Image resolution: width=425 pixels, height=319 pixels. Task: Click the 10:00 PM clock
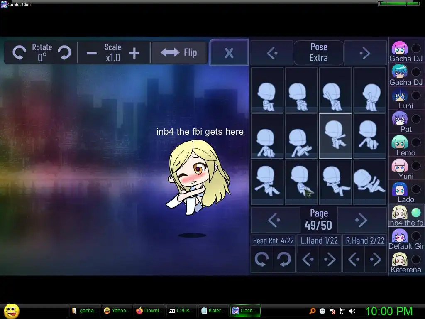click(x=389, y=311)
